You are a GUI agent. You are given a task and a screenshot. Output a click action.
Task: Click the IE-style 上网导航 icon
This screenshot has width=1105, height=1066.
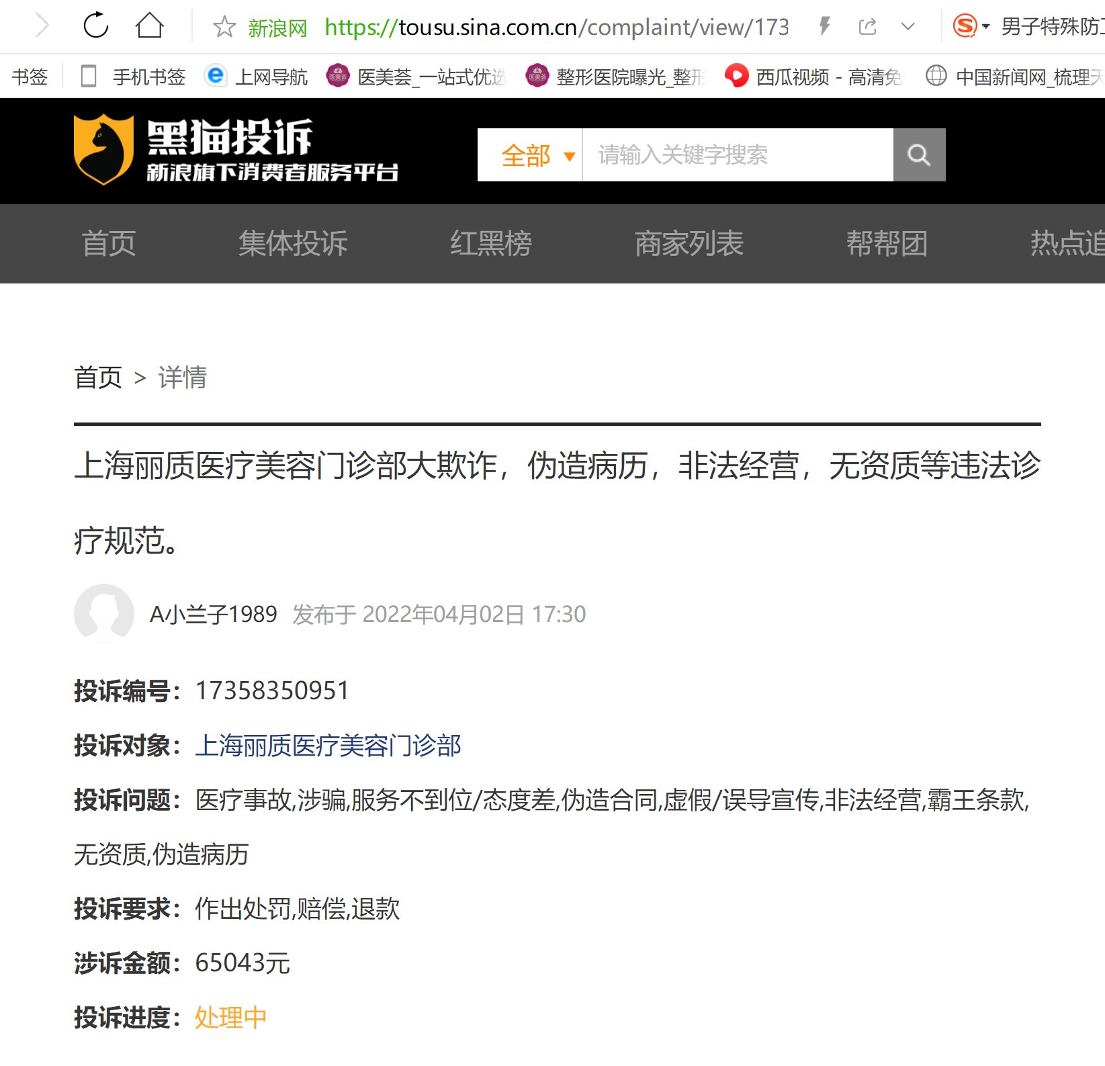click(x=216, y=75)
